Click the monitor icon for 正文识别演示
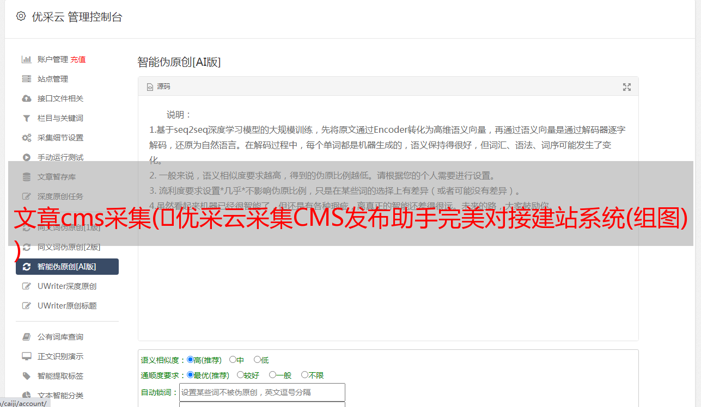 pos(26,356)
